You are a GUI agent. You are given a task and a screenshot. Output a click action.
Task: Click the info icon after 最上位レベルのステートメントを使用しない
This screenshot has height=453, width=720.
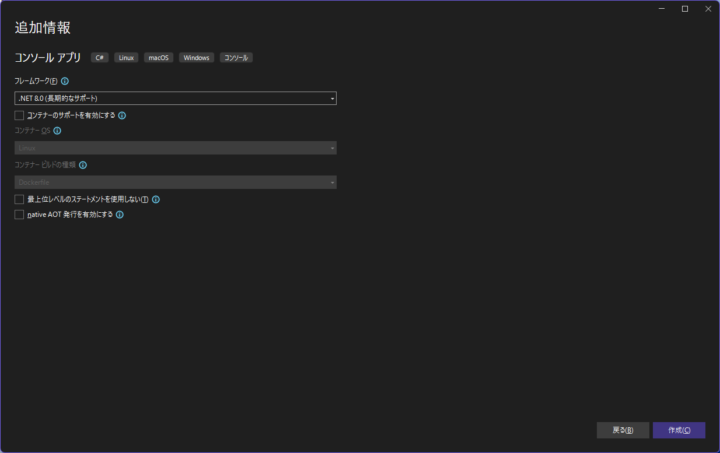[155, 199]
